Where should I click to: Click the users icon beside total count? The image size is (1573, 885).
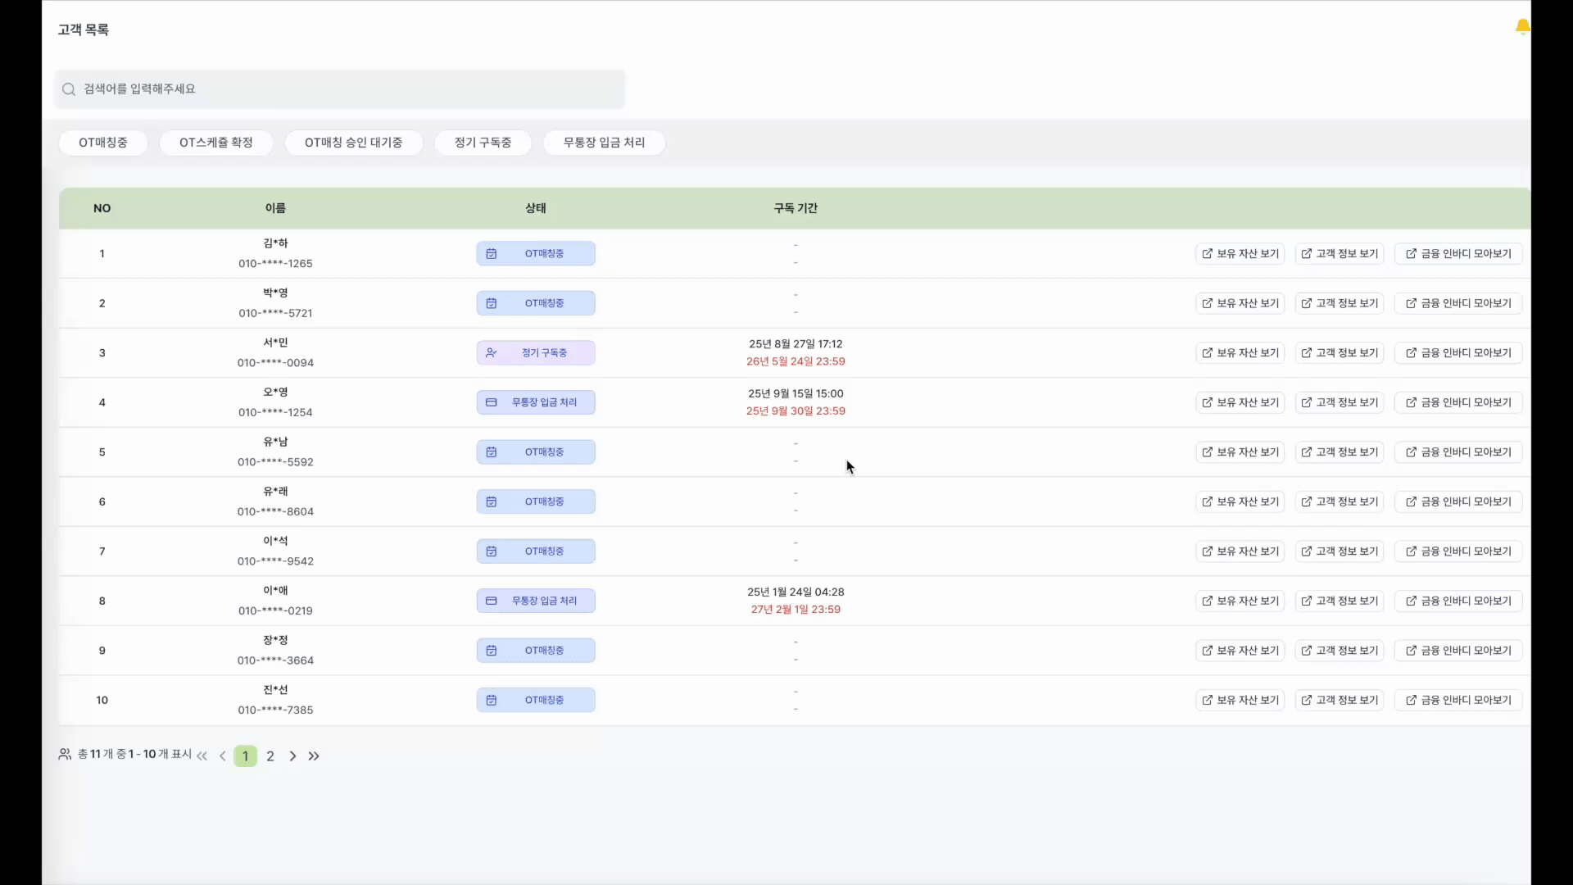[65, 755]
